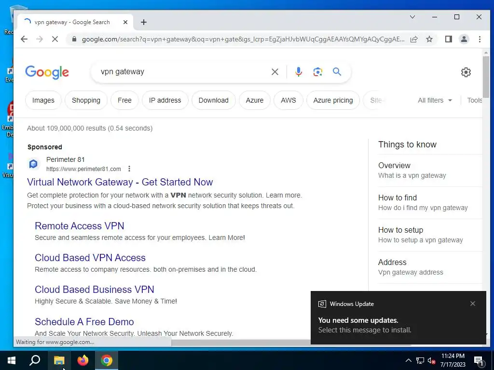Open the Chrome profile menu
494x370 pixels.
464,39
